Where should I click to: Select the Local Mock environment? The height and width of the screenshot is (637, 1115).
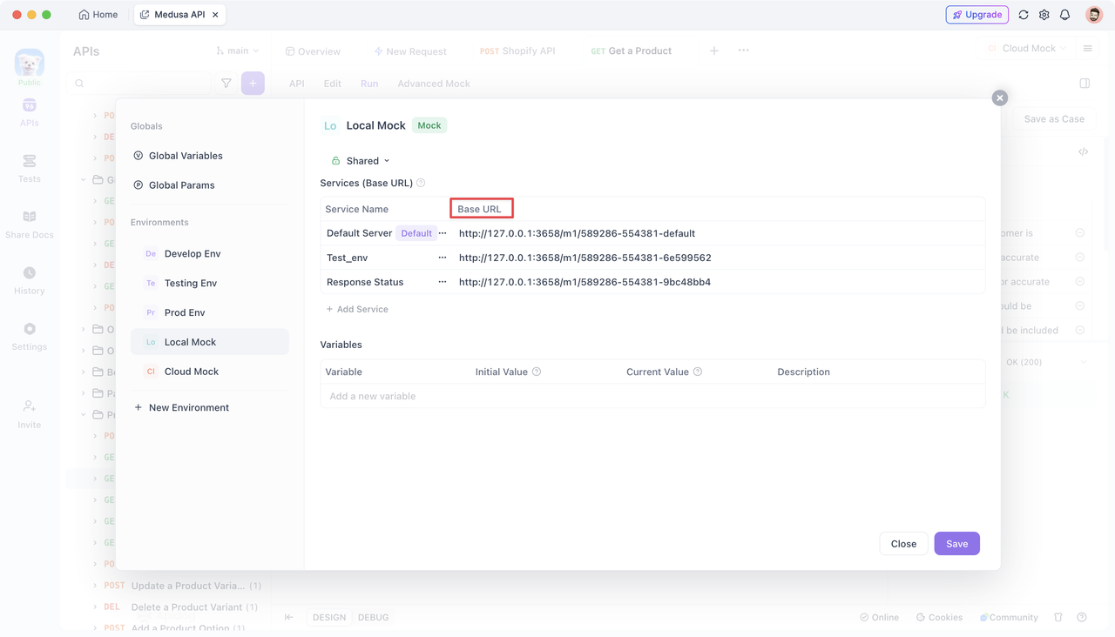click(209, 342)
